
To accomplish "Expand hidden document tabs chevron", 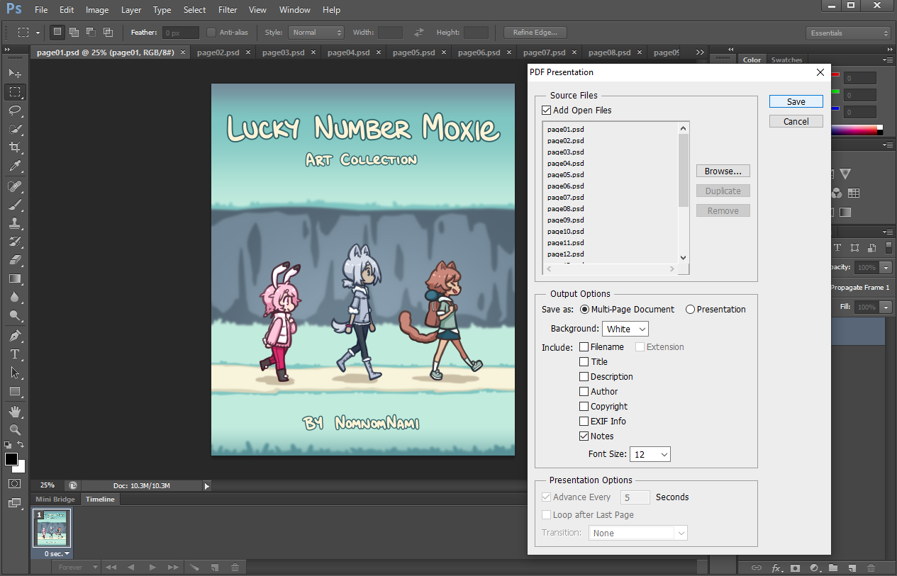I will point(700,52).
